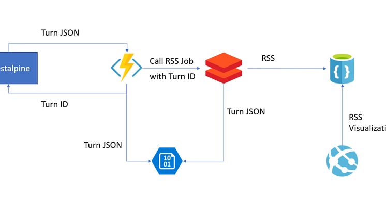Select the red Databricks stacked layers icon
Screen dimensions: 386x216
(224, 68)
